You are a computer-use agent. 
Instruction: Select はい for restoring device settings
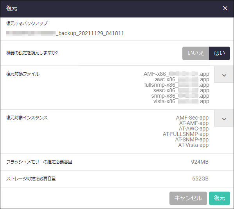[x=220, y=53]
